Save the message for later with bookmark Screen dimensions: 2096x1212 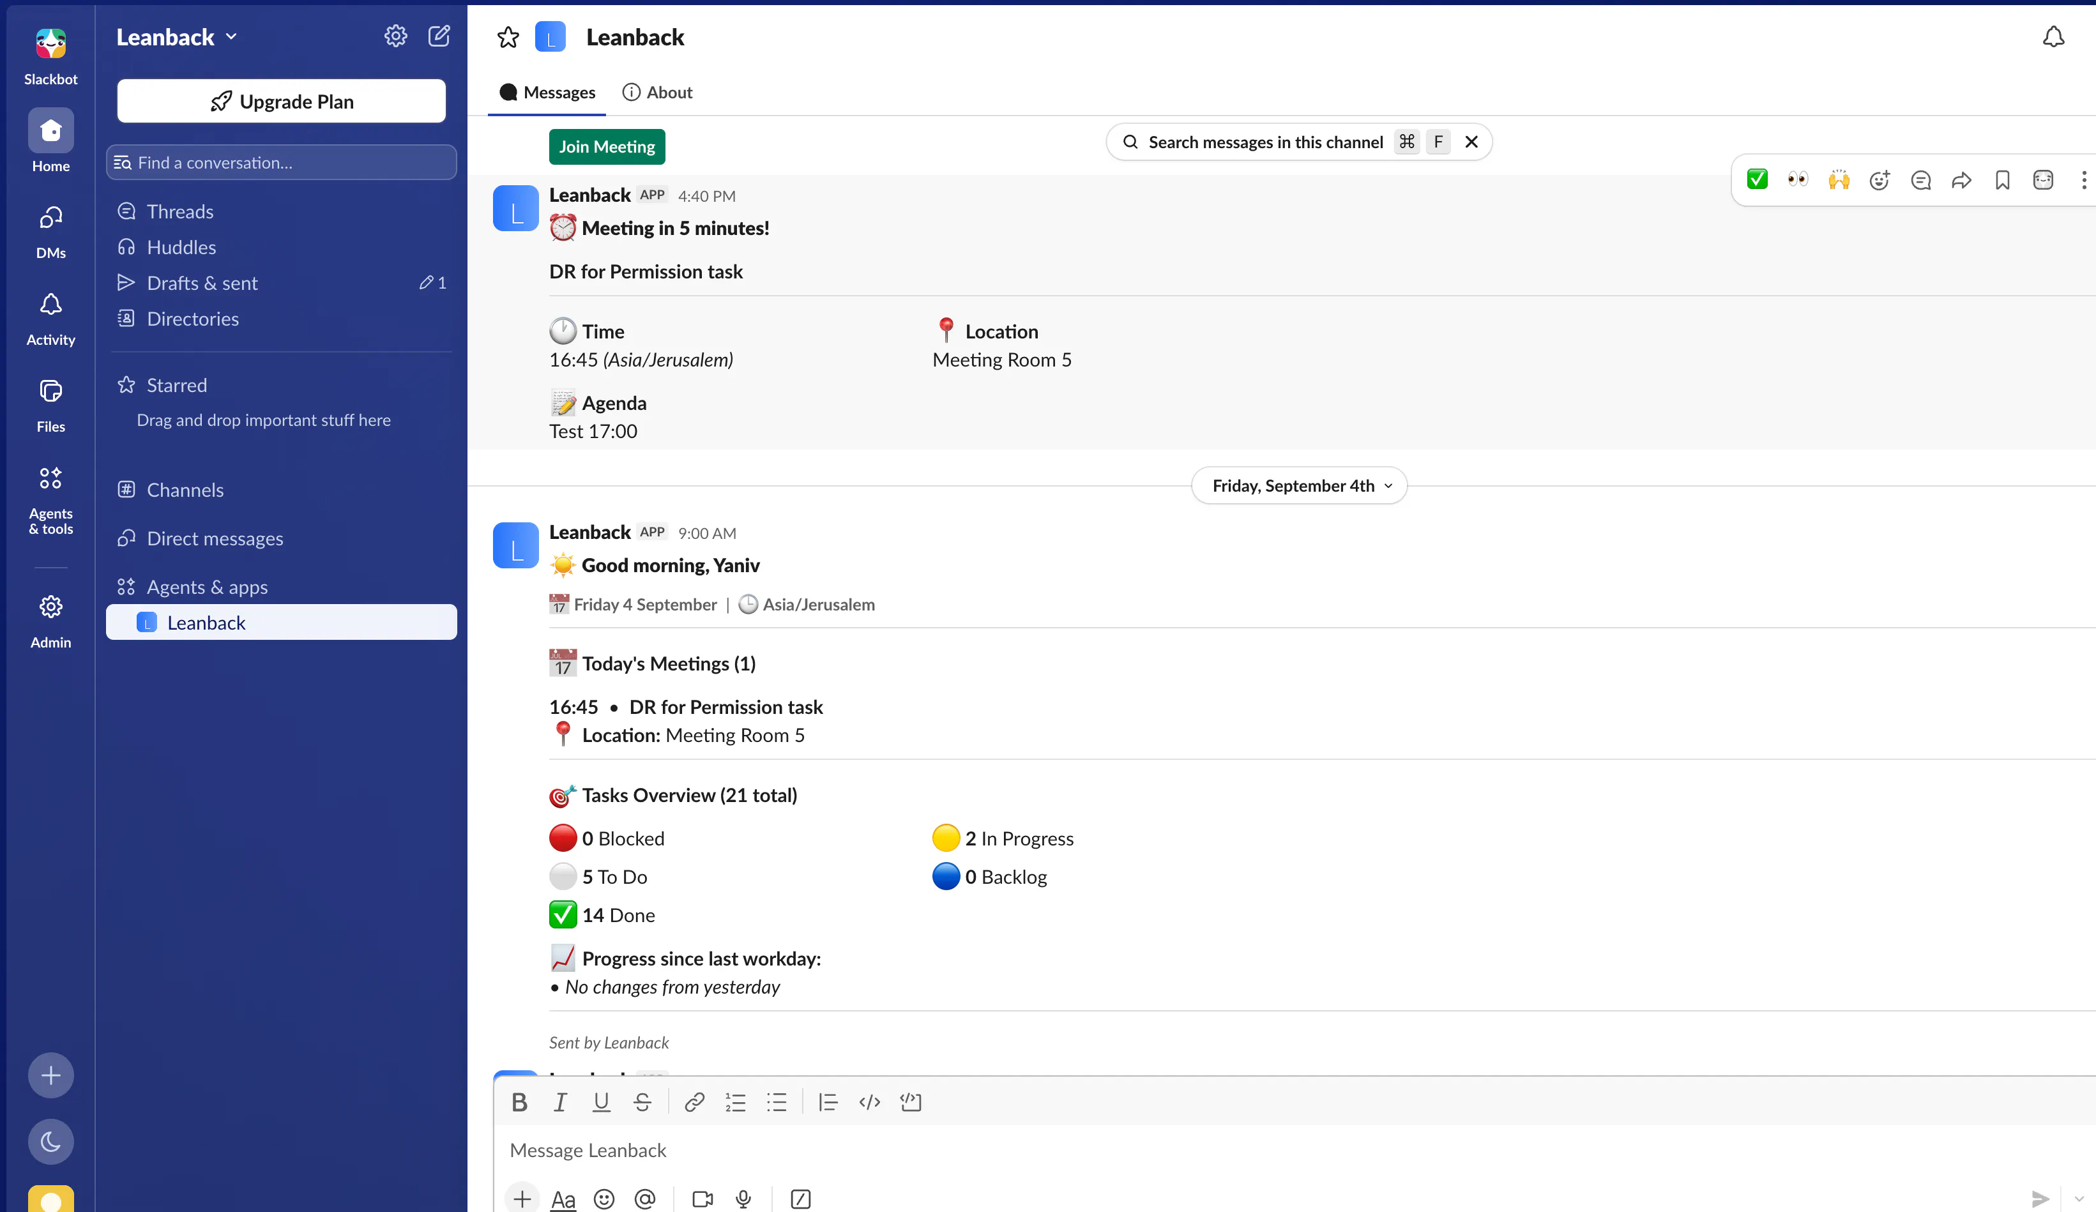2002,179
